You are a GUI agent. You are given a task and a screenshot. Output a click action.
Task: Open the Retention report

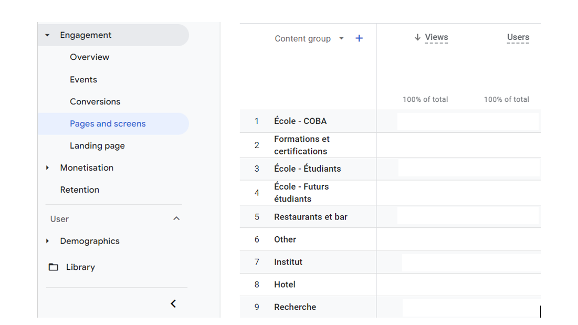[x=80, y=190]
